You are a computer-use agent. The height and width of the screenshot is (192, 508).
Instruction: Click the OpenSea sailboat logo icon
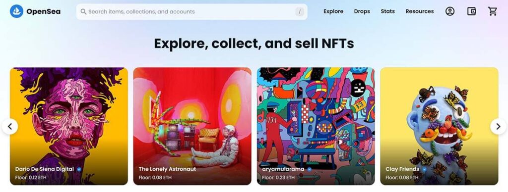16,11
